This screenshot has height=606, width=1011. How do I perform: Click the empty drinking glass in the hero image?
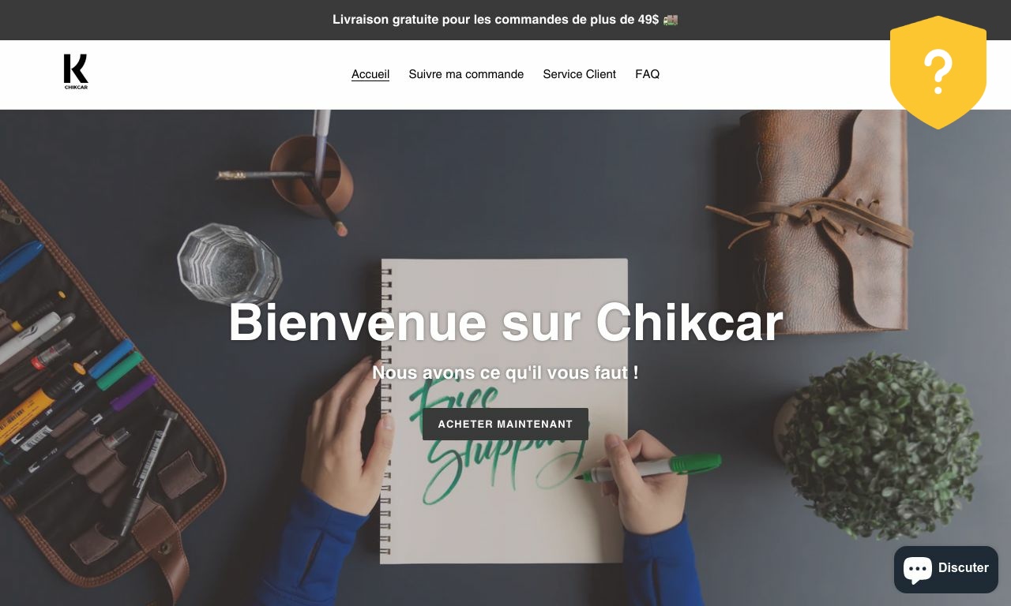229,264
